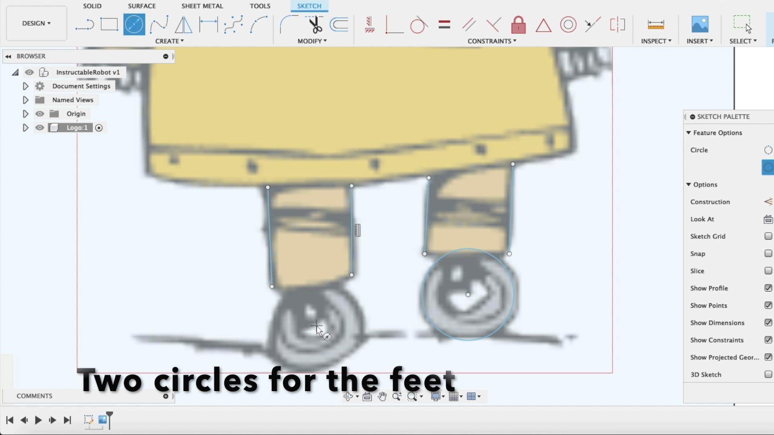Switch to the SHEET METAL tab
The width and height of the screenshot is (774, 435).
202,6
